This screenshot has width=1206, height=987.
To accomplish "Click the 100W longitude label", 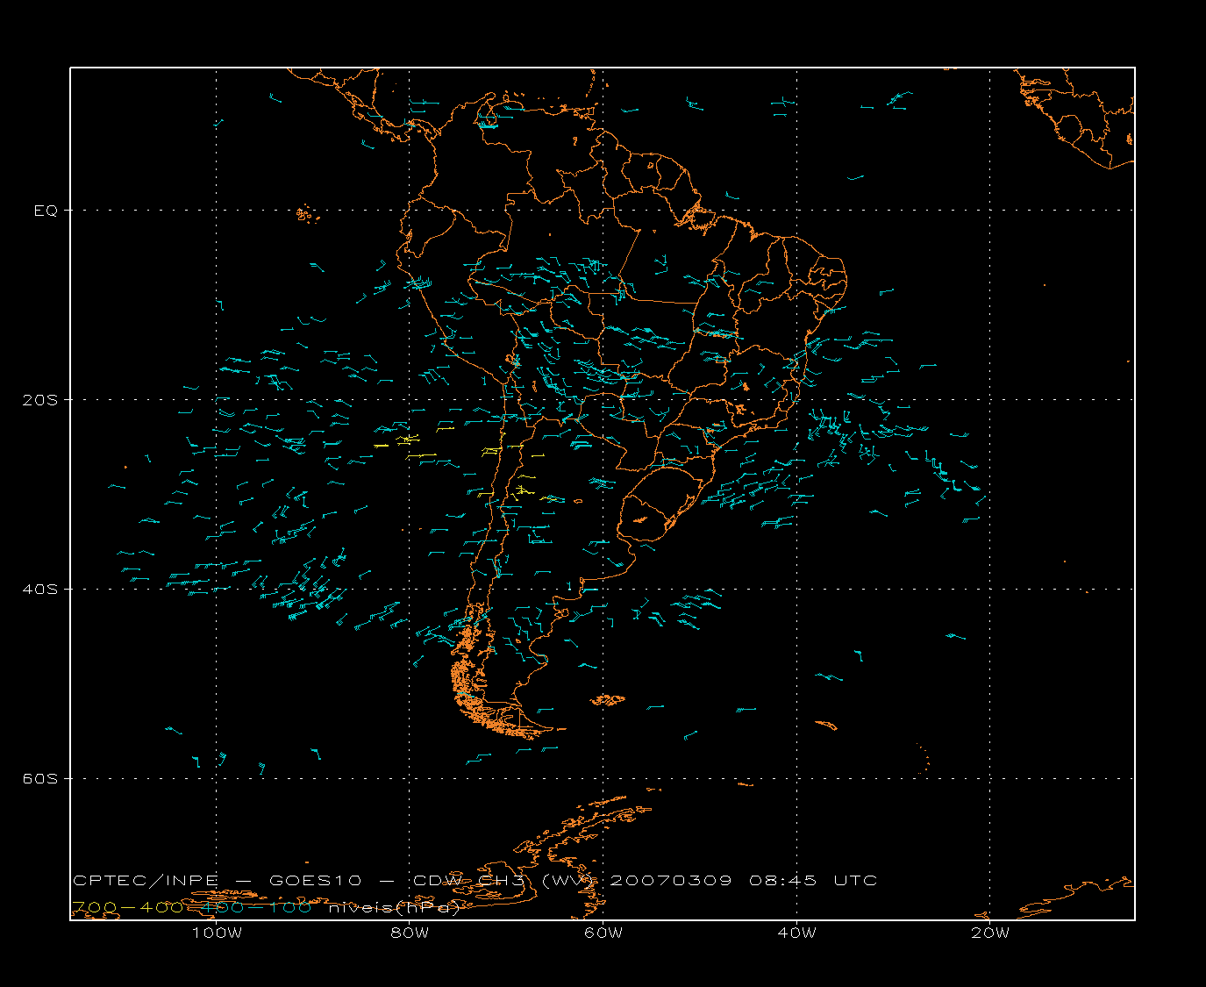I will click(217, 933).
